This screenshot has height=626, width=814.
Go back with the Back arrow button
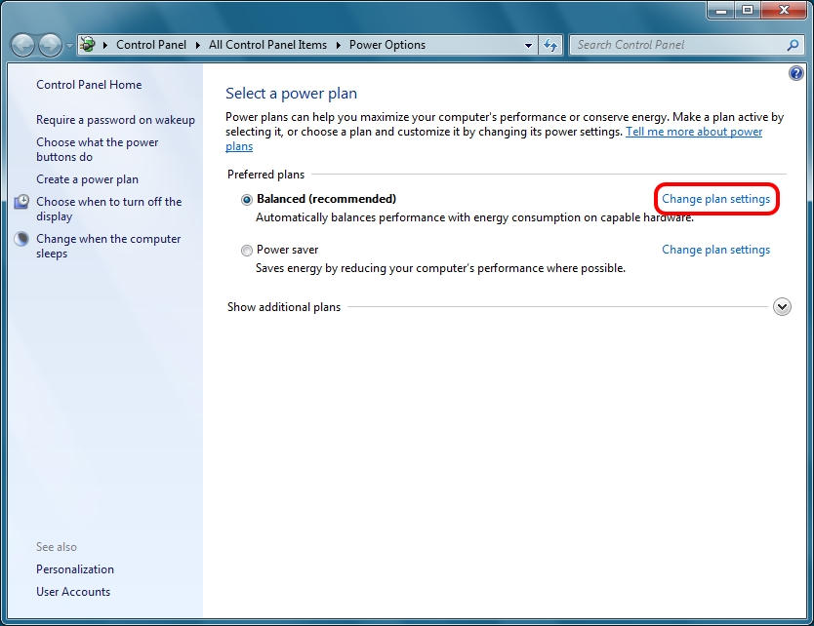tap(22, 45)
